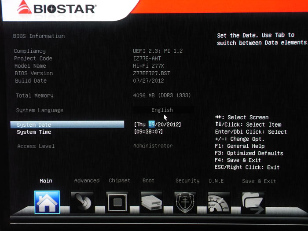Click the Save & Exit tab label

pyautogui.click(x=259, y=181)
